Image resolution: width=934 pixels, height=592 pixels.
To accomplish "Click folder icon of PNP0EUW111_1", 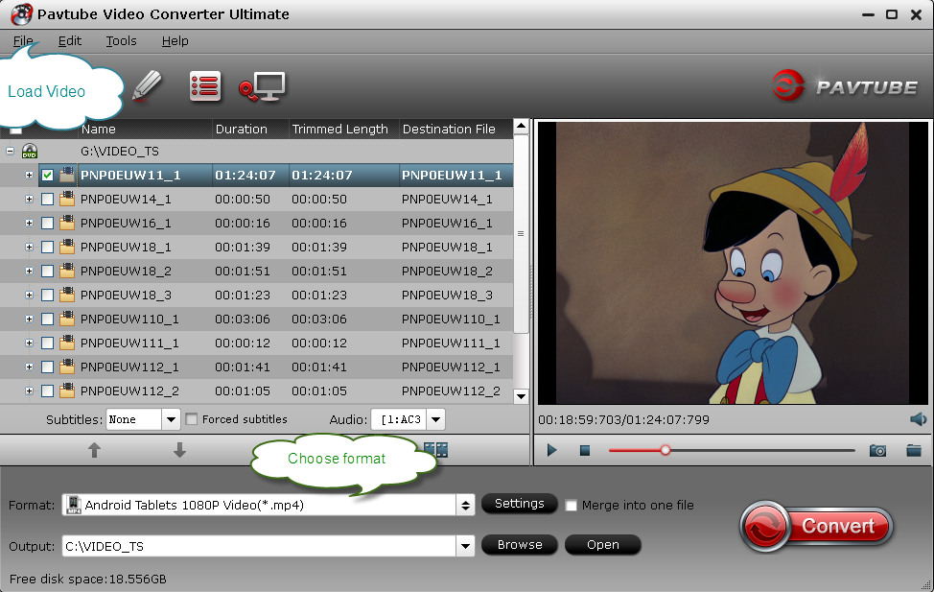I will pyautogui.click(x=67, y=343).
